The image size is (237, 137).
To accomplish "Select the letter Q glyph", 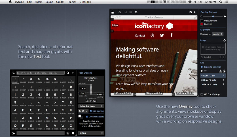I will 15,127.
